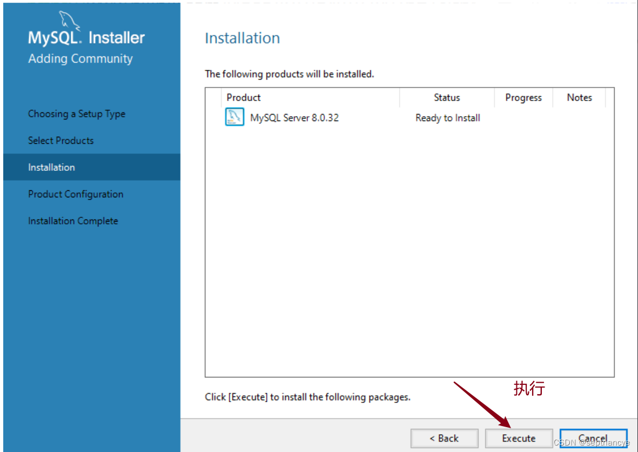The width and height of the screenshot is (638, 452).
Task: Cancel the MySQL installation
Action: (593, 438)
